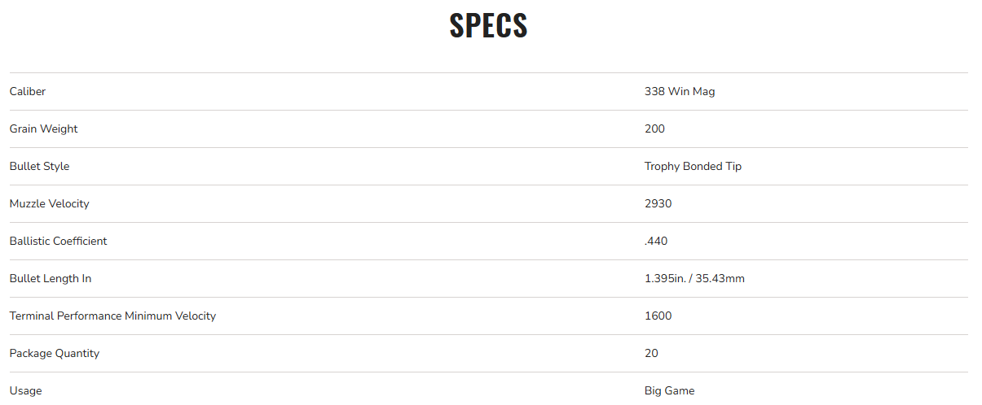Viewport: 982px width, 405px height.
Task: Click the Terminal Performance Minimum Velocity label
Action: pyautogui.click(x=112, y=316)
